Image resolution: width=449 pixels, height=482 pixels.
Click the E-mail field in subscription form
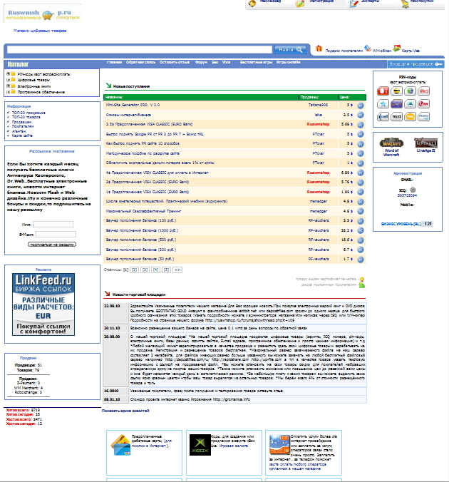(x=56, y=233)
